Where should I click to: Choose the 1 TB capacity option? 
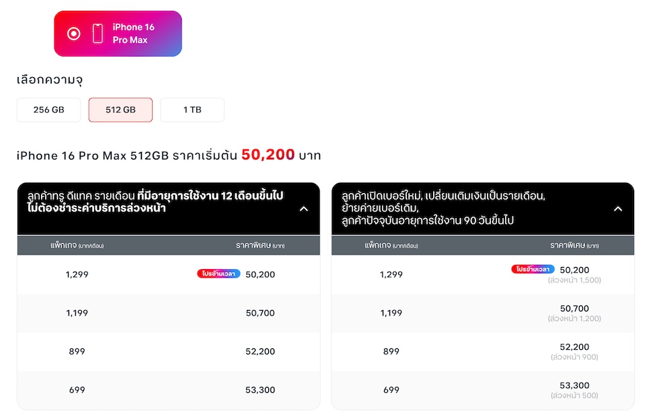tap(192, 110)
